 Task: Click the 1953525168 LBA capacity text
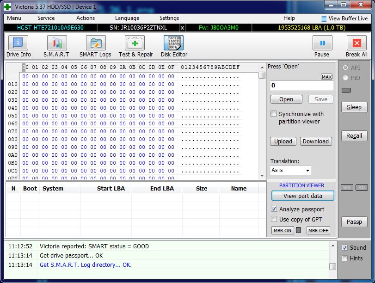[x=312, y=28]
